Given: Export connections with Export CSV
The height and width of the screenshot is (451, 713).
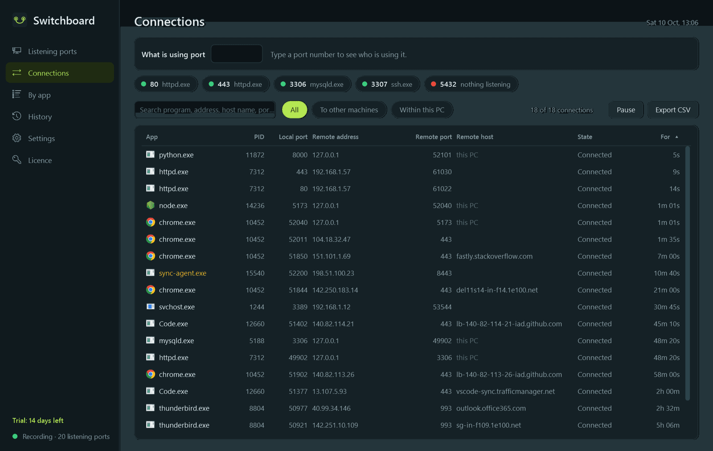Looking at the screenshot, I should tap(673, 110).
